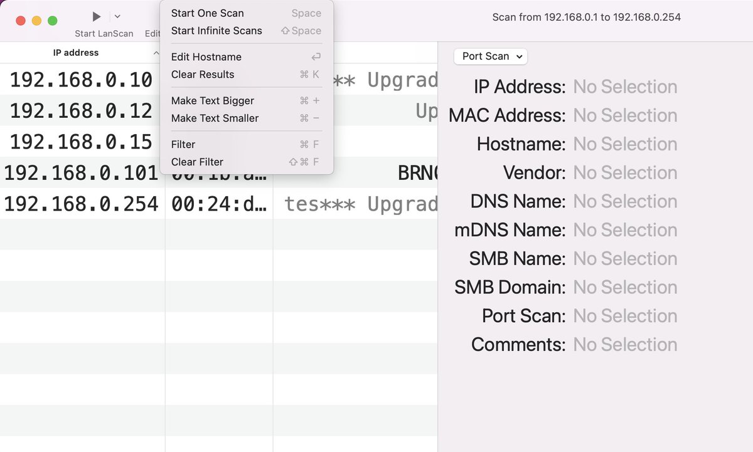Click the Start LanScan play icon
The height and width of the screenshot is (452, 753).
pos(97,16)
